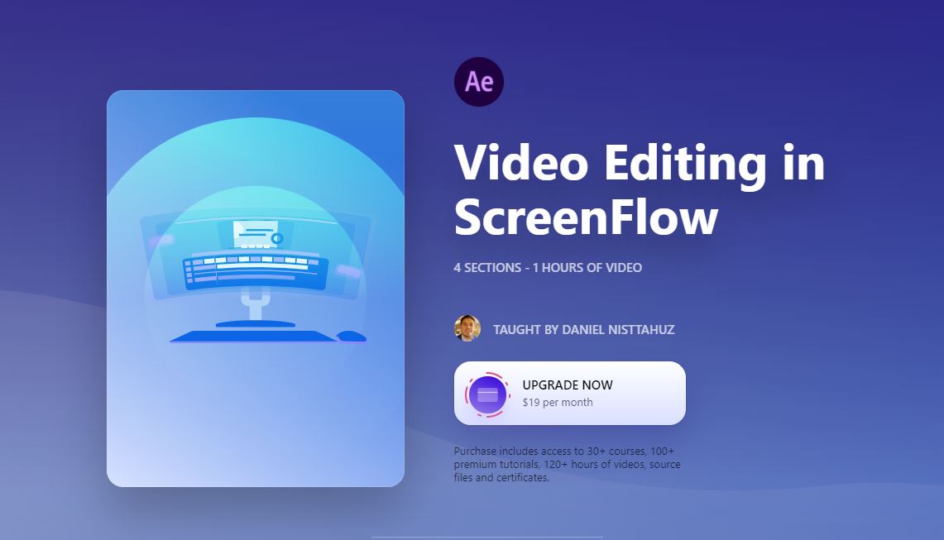
Task: Open the course preview card on the left
Action: pyautogui.click(x=256, y=289)
